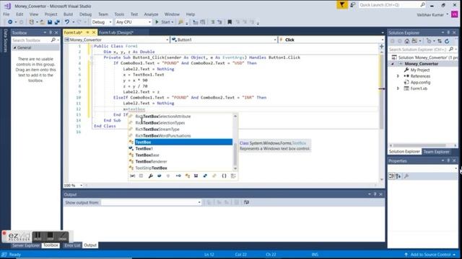Image resolution: width=462 pixels, height=259 pixels.
Task: Open the Build menu
Action: coord(68,14)
